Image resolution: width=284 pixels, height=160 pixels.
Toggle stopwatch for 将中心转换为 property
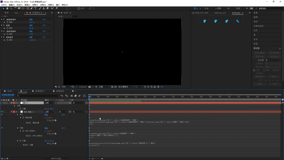[x=23, y=131]
